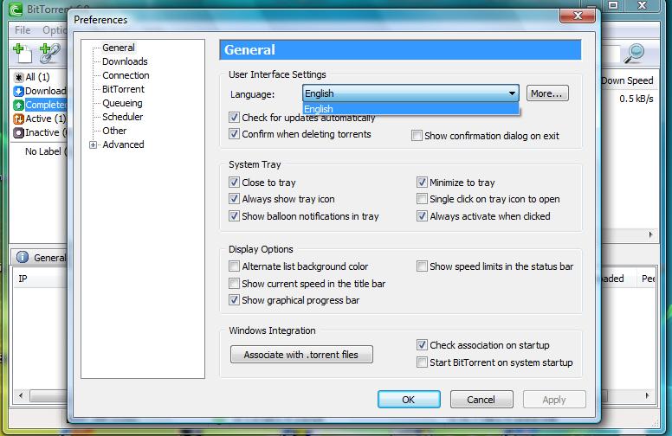Click the Apply button
Screen dimensions: 672x436
[554, 400]
